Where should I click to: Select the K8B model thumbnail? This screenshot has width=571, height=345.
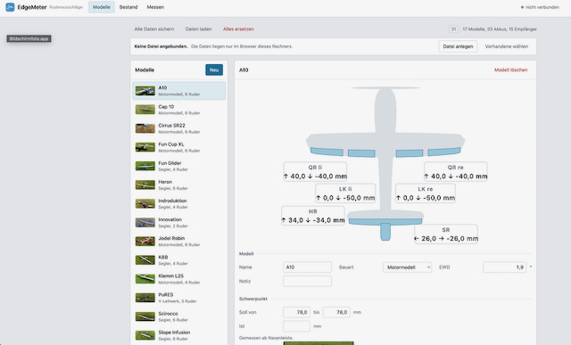point(145,259)
